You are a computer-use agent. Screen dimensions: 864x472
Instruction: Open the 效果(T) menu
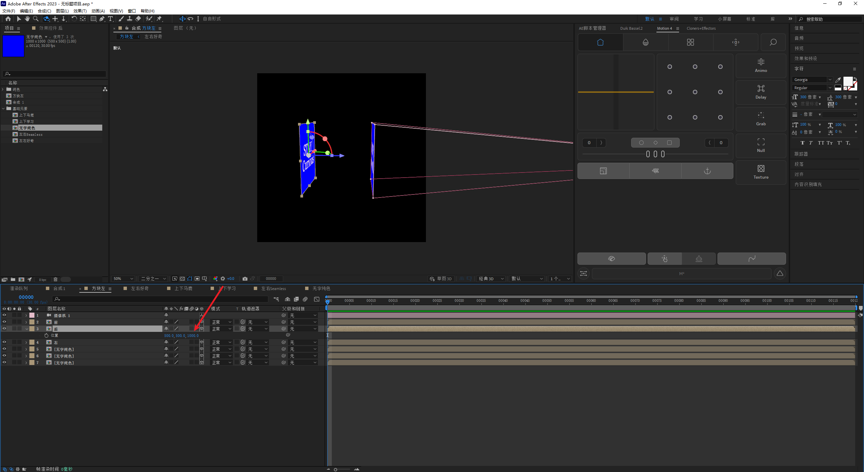(x=80, y=11)
